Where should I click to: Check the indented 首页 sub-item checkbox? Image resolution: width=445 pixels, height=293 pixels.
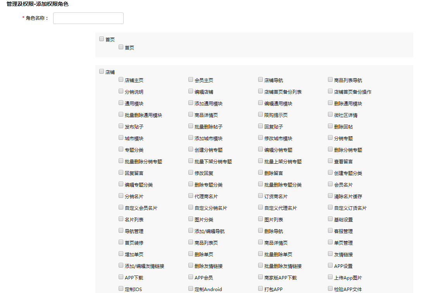click(x=121, y=47)
